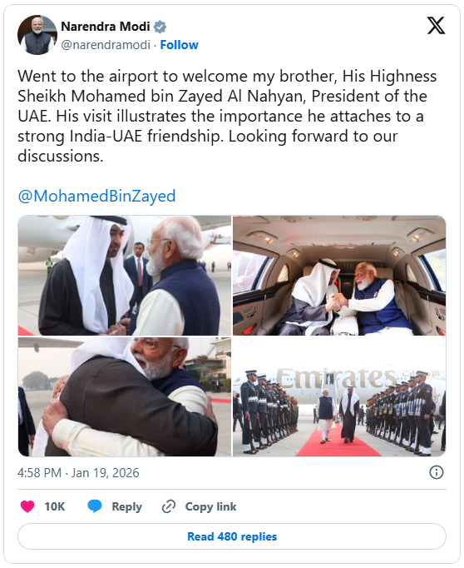Click the Reply text label
Viewport: 464px width, 568px height.
click(126, 506)
